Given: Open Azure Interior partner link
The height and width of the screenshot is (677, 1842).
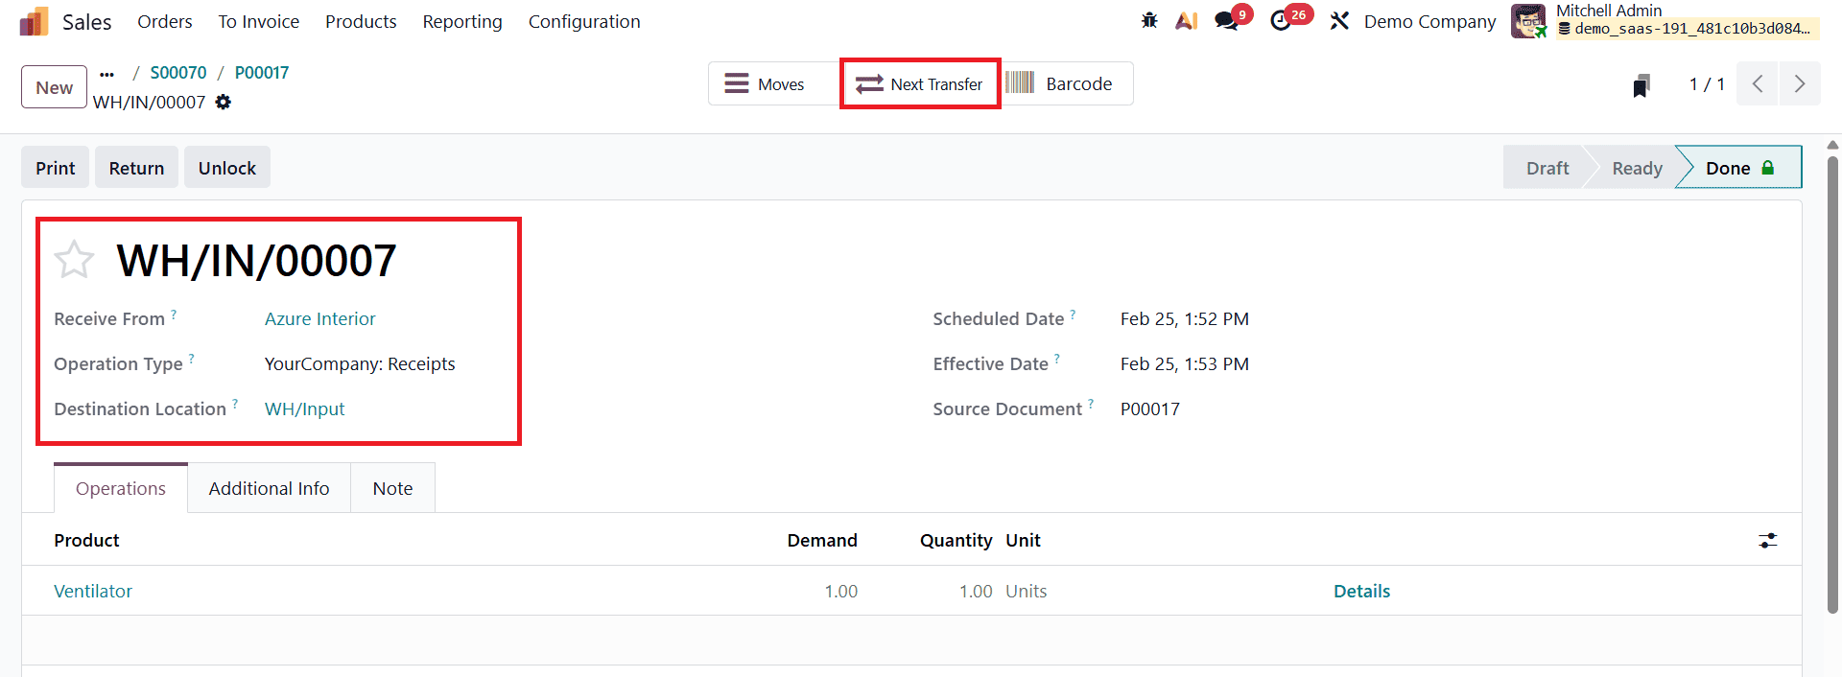Looking at the screenshot, I should [x=320, y=318].
